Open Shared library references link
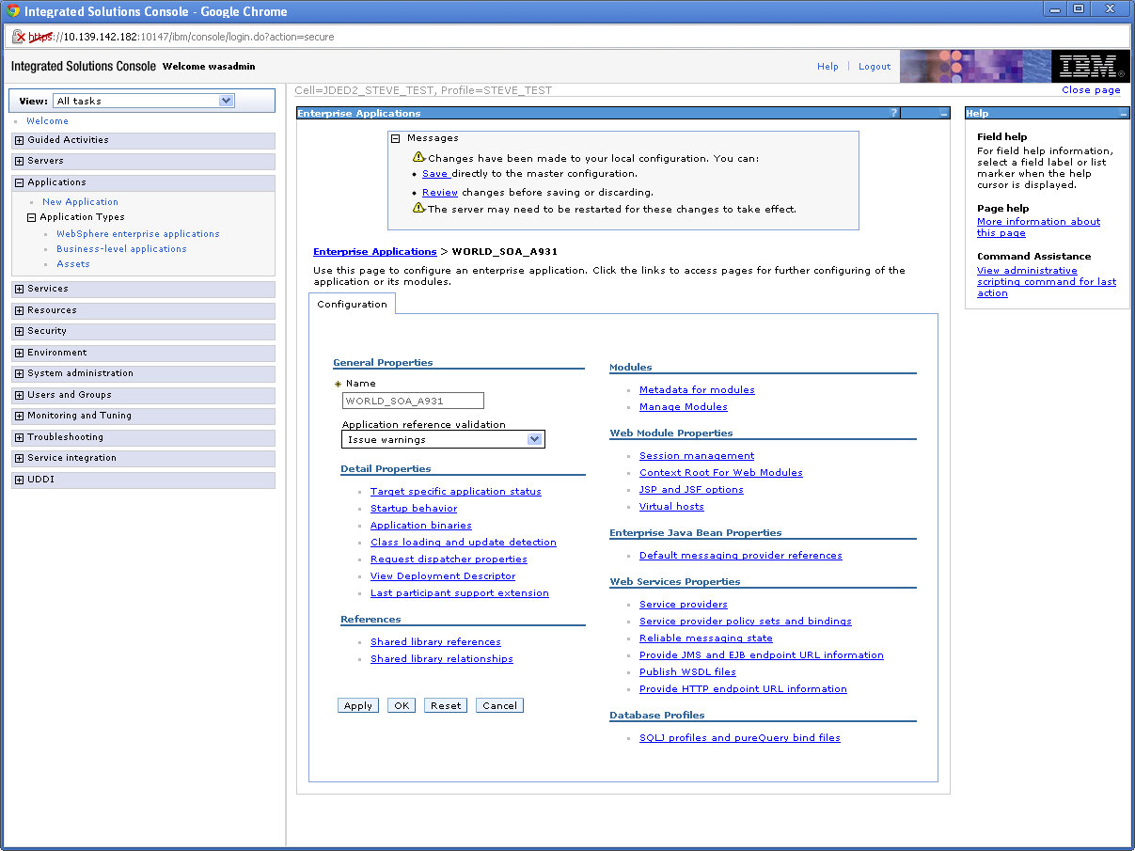Viewport: 1135px width, 851px height. (435, 642)
